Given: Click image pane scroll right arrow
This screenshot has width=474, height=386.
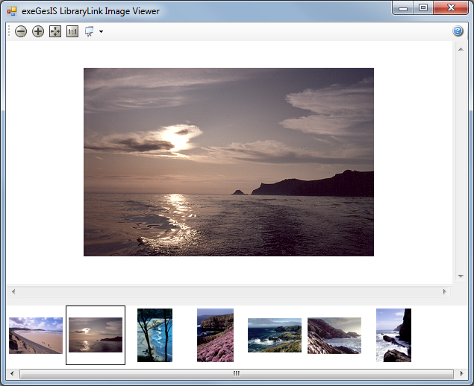Looking at the screenshot, I should point(444,291).
